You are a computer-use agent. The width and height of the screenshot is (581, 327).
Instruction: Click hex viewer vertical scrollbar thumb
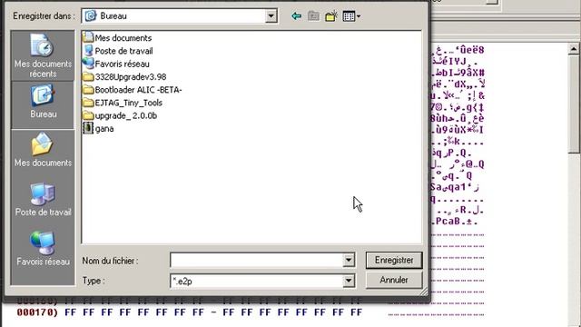coord(574,104)
